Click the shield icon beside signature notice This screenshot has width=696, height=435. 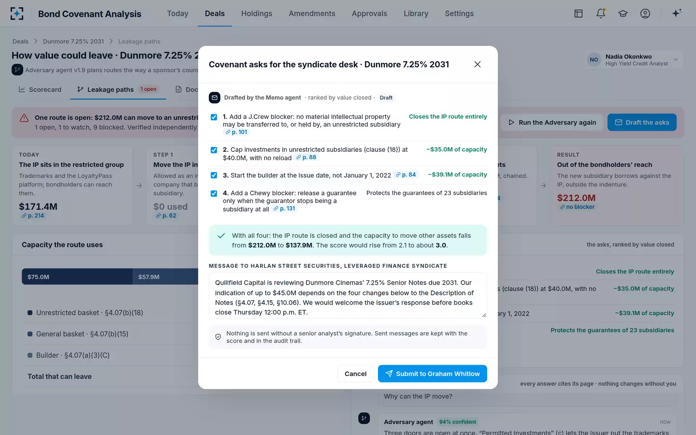(218, 337)
